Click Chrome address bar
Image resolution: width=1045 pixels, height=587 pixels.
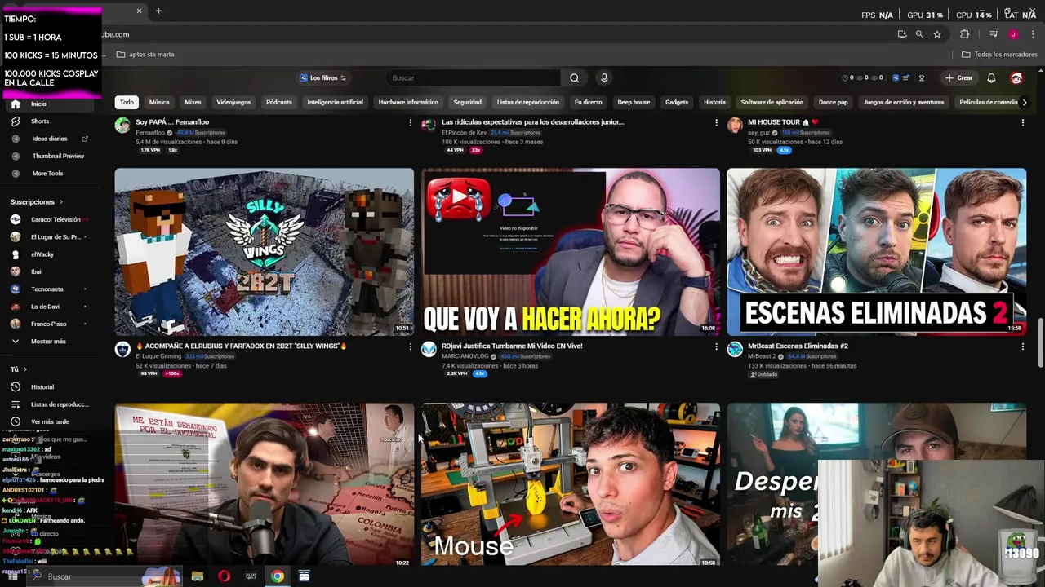(490, 34)
